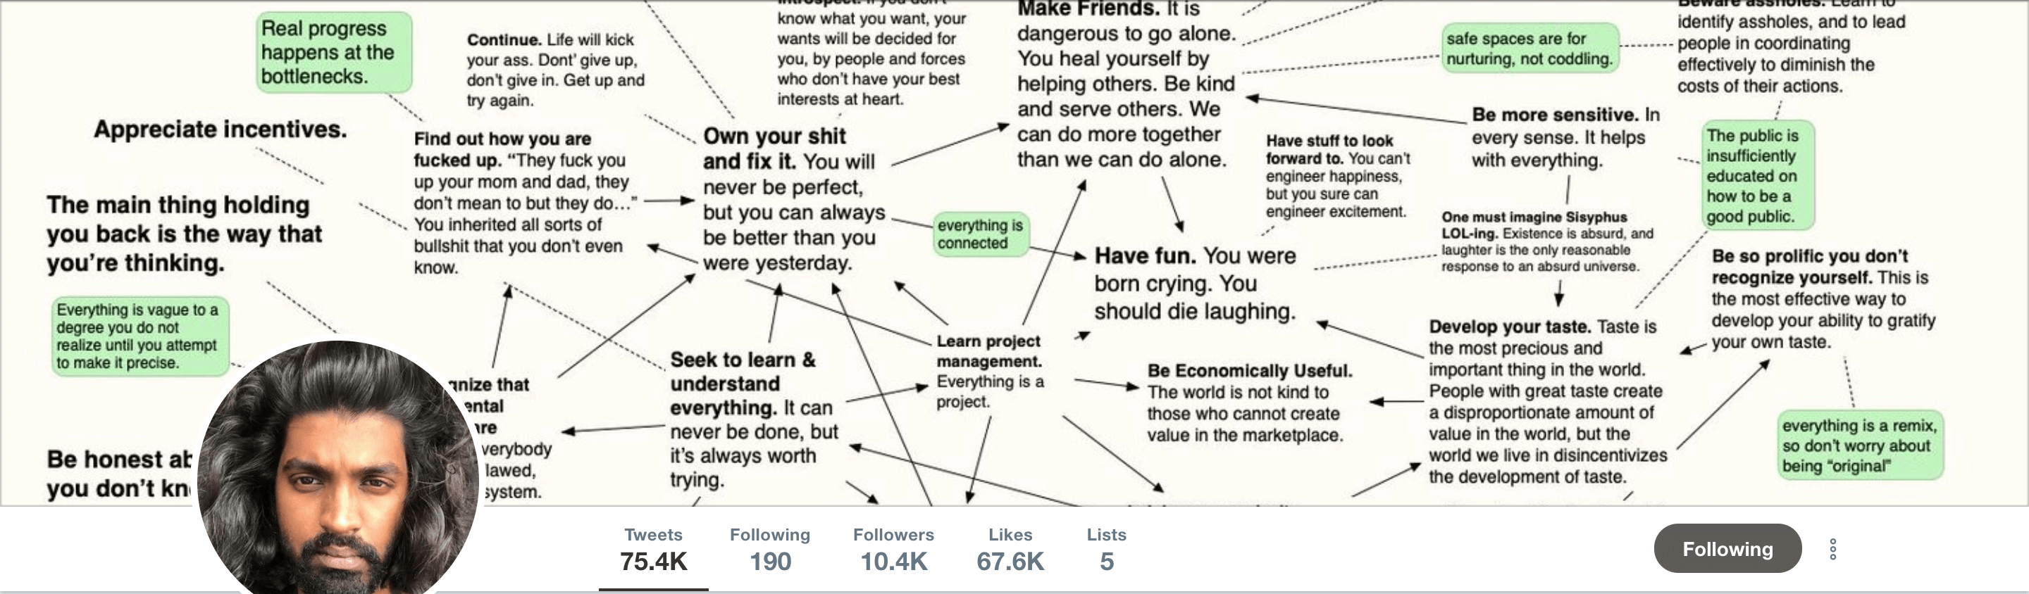View the Followers tab
Screen dimensions: 2029x594
pos(893,548)
